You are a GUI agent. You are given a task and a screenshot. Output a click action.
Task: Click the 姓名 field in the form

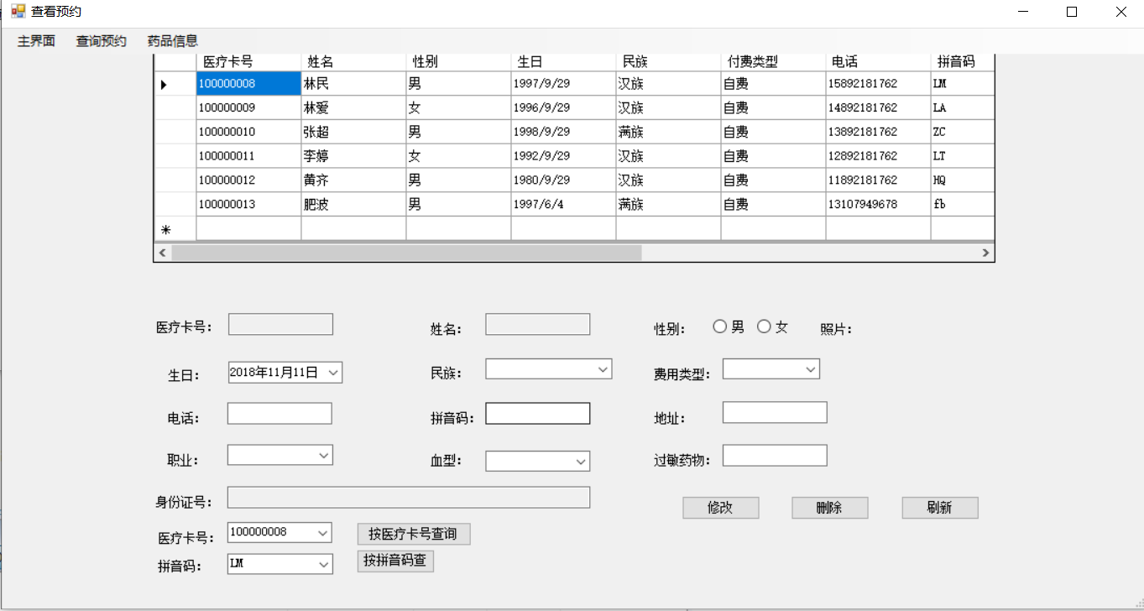point(538,324)
